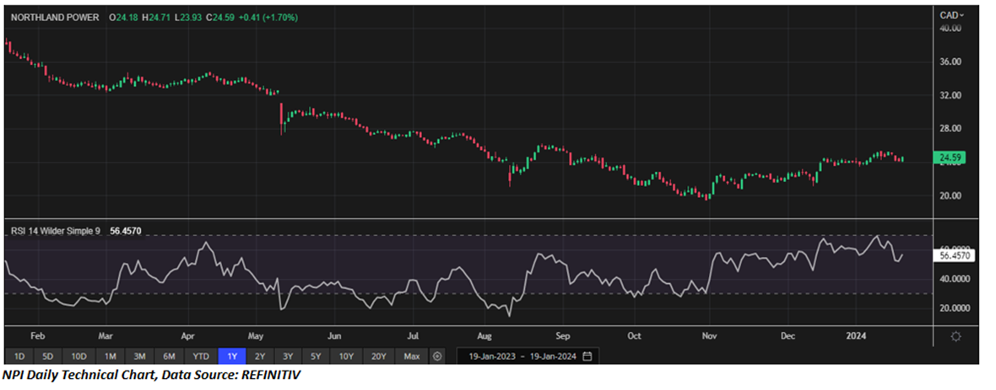Switch to the 1M time range
Image resolution: width=996 pixels, height=390 pixels.
(110, 355)
